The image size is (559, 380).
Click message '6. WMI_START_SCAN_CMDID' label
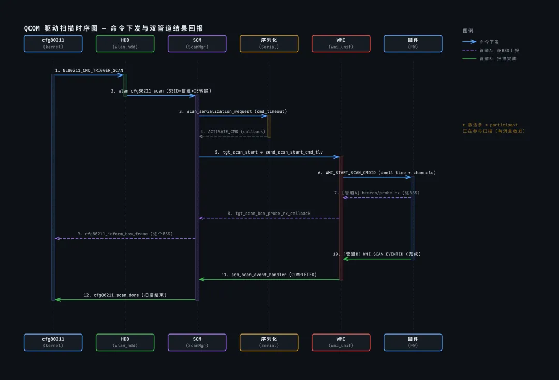(x=347, y=172)
